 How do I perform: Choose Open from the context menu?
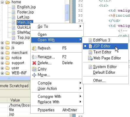click(x=57, y=35)
